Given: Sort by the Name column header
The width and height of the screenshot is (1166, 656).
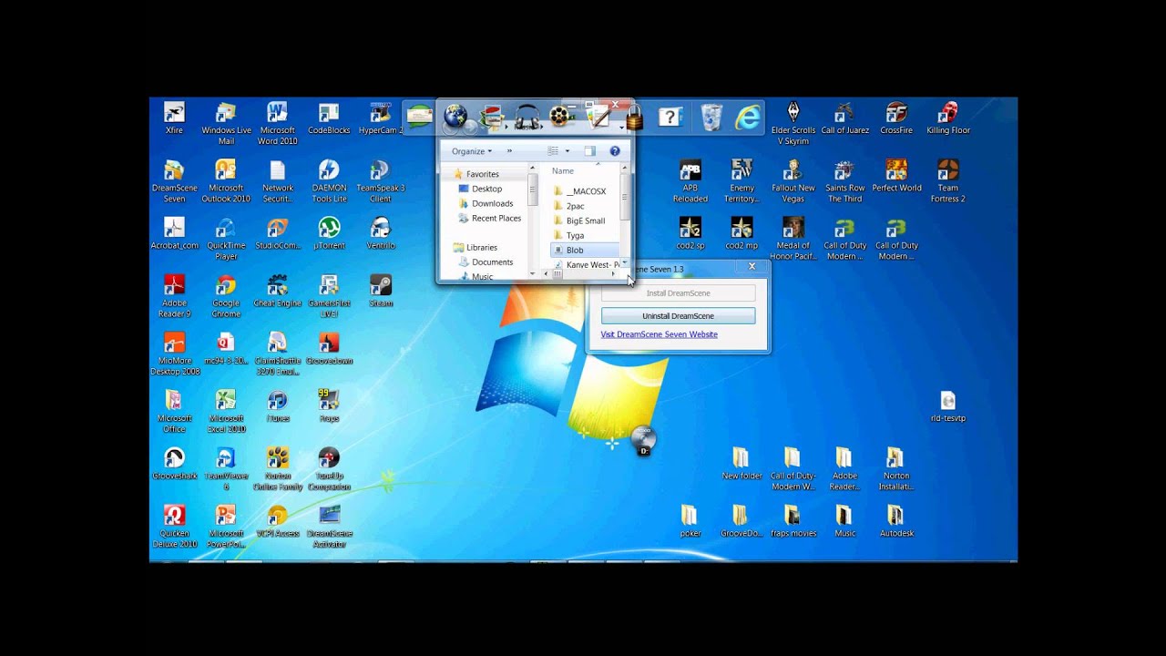Looking at the screenshot, I should pos(563,170).
